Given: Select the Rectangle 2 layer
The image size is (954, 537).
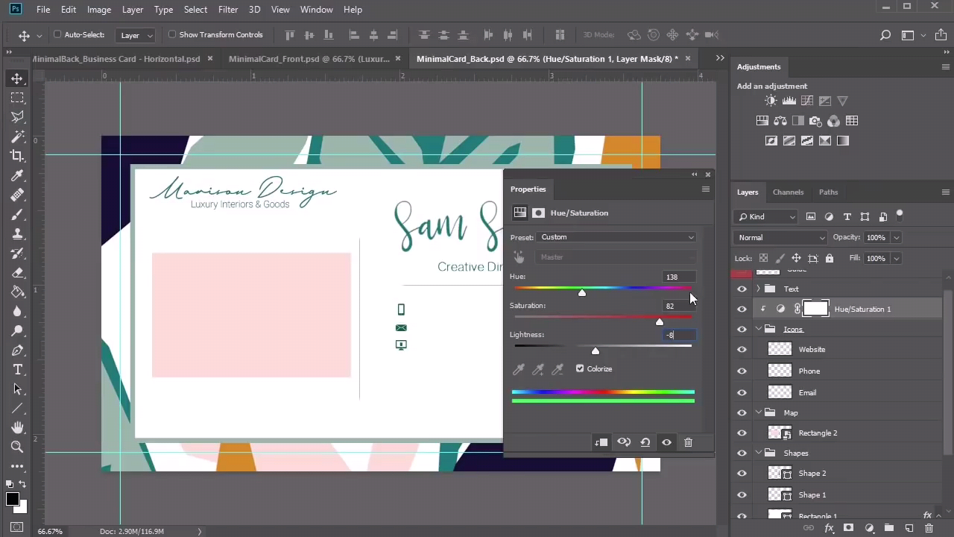Looking at the screenshot, I should (x=818, y=433).
